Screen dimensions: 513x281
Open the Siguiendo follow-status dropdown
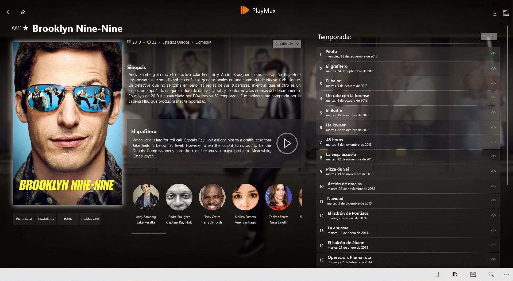(x=287, y=44)
